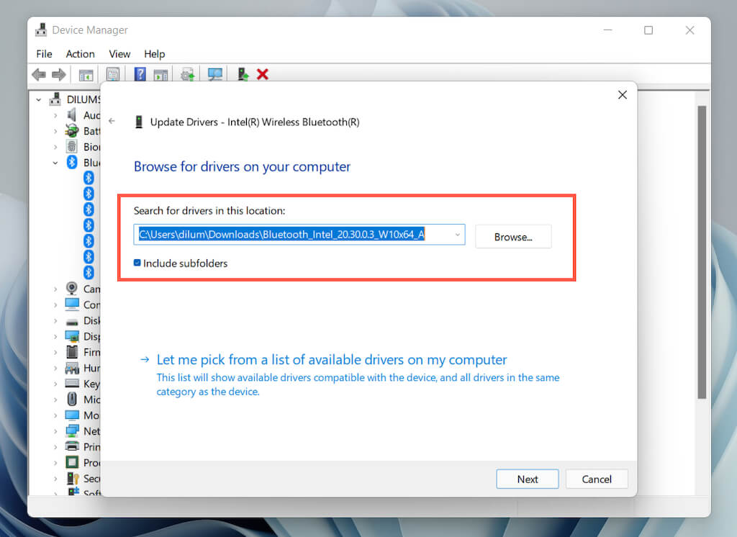Viewport: 737px width, 537px height.
Task: Select the fingerprint Biometric devices icon
Action: coord(72,147)
